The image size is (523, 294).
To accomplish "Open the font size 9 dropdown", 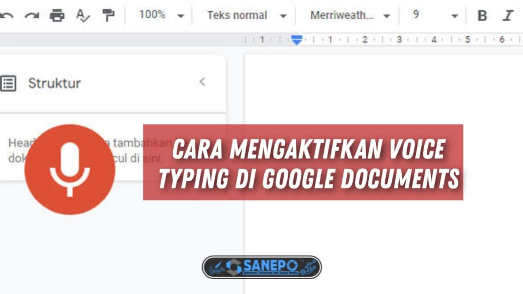I will coord(435,16).
